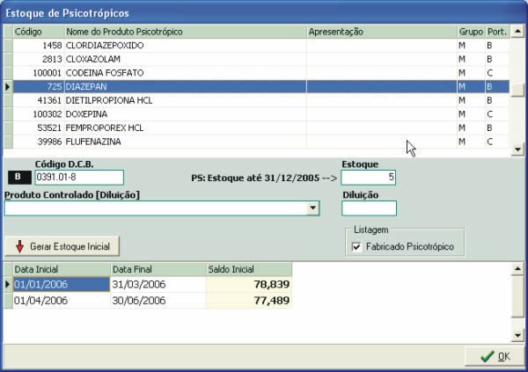Select the FEMPROPOREX HCL row
Image resolution: width=528 pixels, height=372 pixels.
point(261,128)
